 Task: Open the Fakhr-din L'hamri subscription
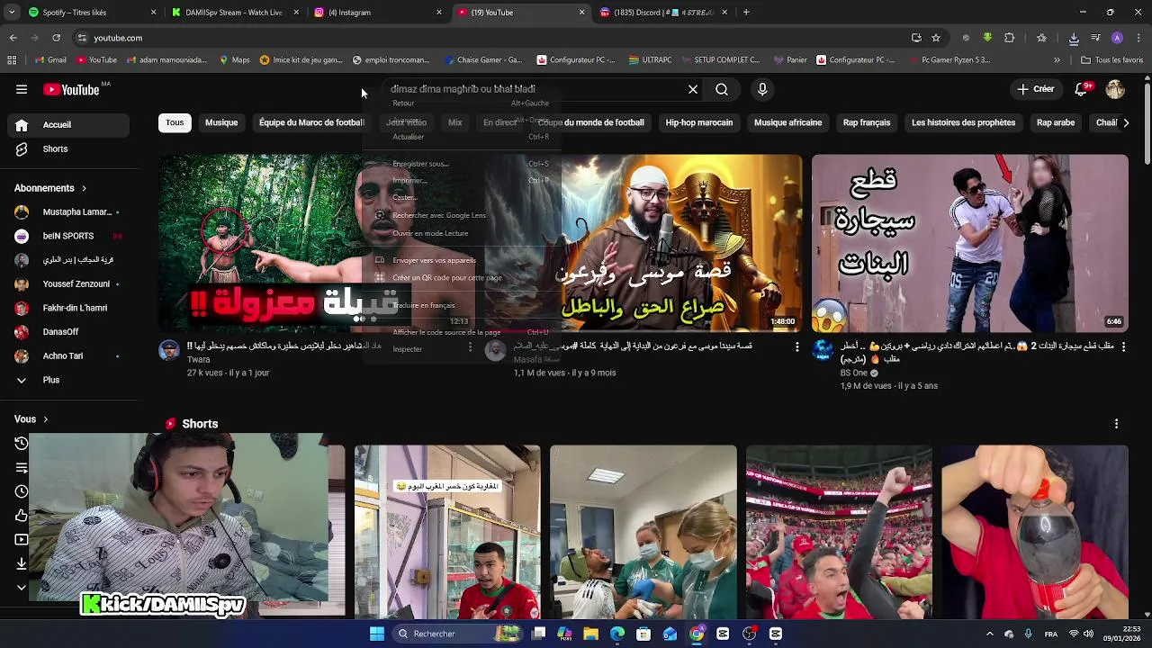tap(67, 308)
